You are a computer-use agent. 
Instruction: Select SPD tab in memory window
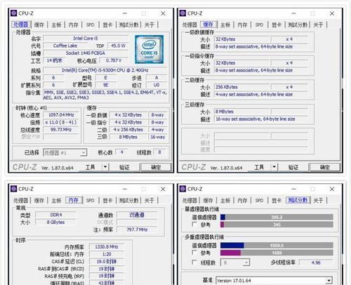click(x=91, y=200)
